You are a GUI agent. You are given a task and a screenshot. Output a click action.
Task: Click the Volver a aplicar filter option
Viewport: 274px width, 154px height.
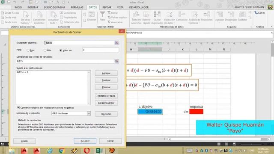117,18
